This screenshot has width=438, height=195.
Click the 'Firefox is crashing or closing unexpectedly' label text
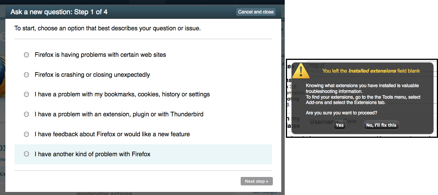click(x=92, y=75)
